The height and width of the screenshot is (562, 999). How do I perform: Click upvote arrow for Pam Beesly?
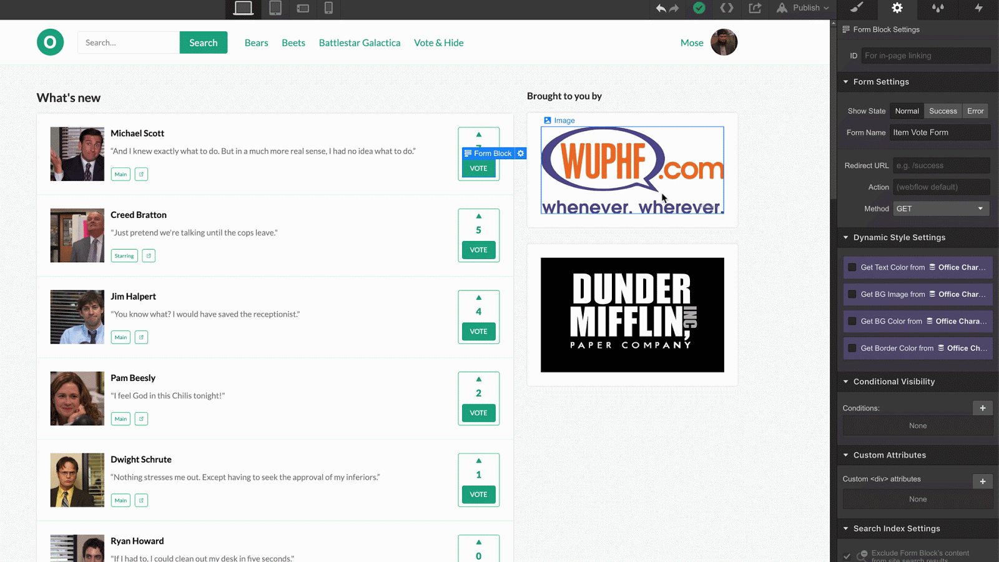[479, 379]
